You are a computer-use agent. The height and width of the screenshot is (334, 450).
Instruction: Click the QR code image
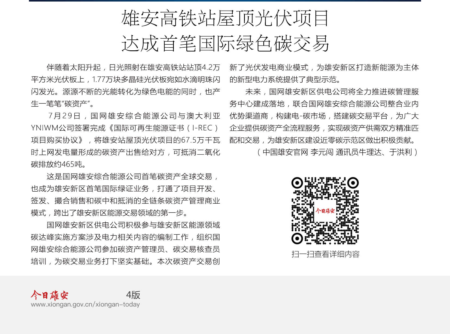pos(325,211)
